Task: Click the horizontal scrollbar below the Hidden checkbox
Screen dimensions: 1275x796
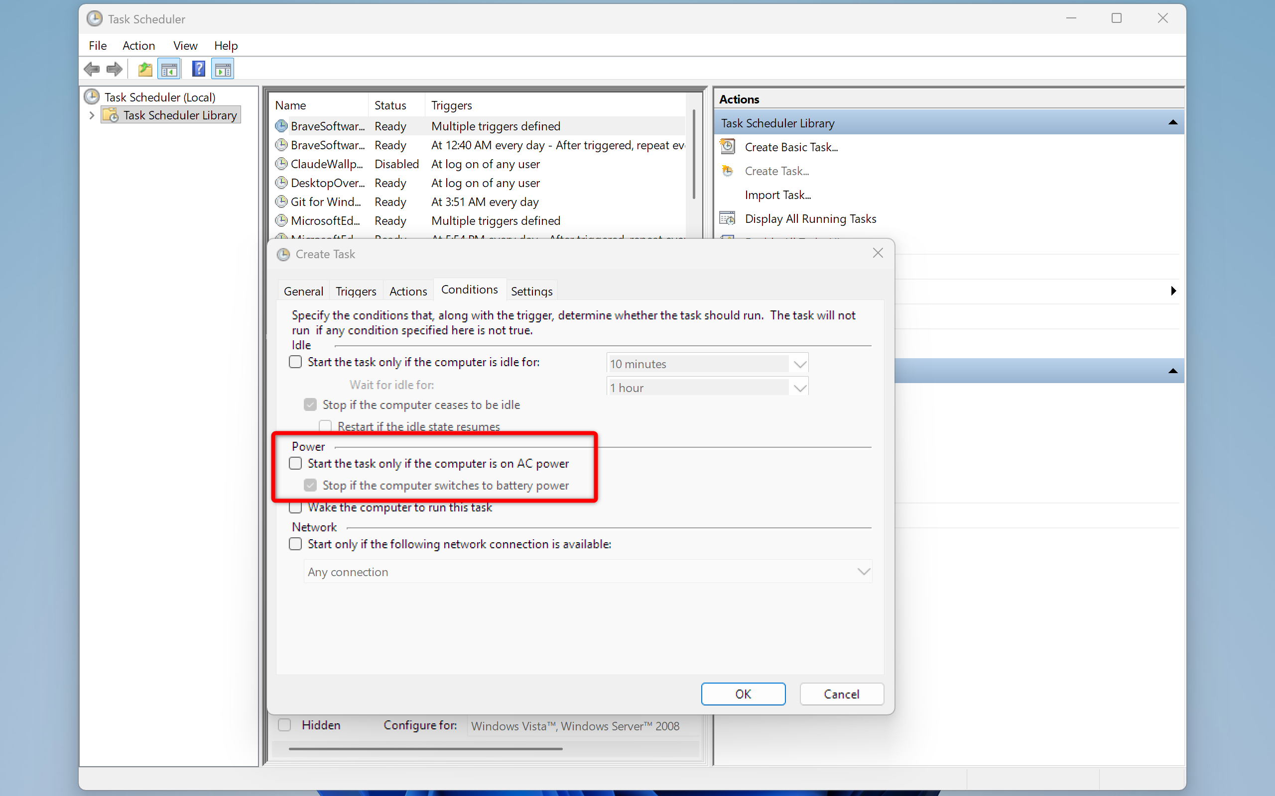Action: tap(426, 749)
